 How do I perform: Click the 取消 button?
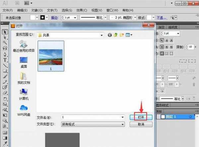(x=141, y=124)
